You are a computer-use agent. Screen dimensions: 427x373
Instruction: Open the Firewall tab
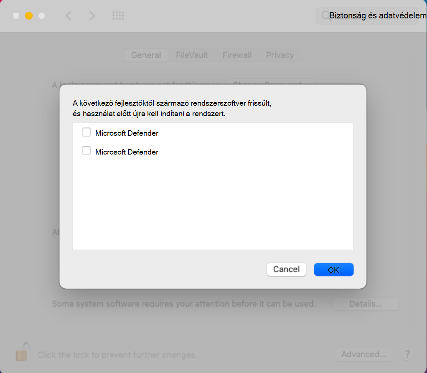[x=237, y=55]
